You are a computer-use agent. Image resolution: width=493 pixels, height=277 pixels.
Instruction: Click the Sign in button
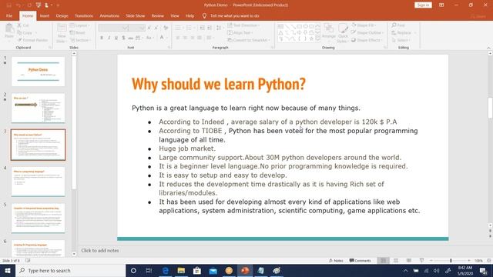(x=423, y=5)
